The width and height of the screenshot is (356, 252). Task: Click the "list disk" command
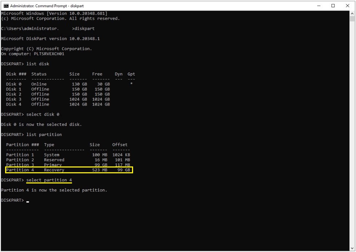[x=38, y=64]
